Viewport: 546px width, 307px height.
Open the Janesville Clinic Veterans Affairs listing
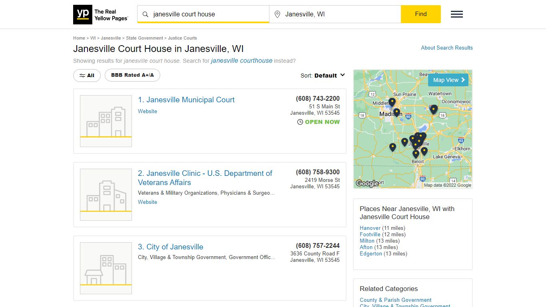205,178
